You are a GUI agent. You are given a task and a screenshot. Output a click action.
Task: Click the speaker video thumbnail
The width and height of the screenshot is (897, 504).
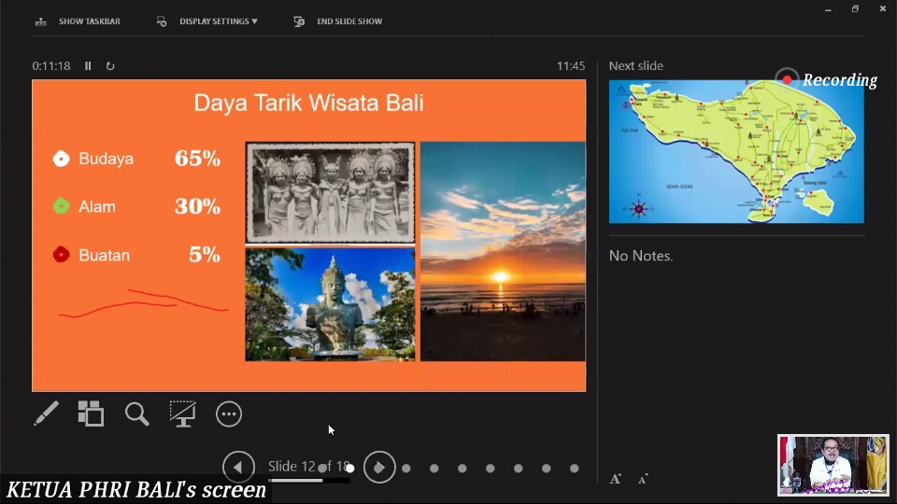pos(833,465)
